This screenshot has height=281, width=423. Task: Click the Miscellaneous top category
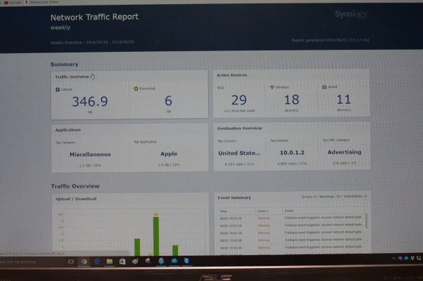90,154
